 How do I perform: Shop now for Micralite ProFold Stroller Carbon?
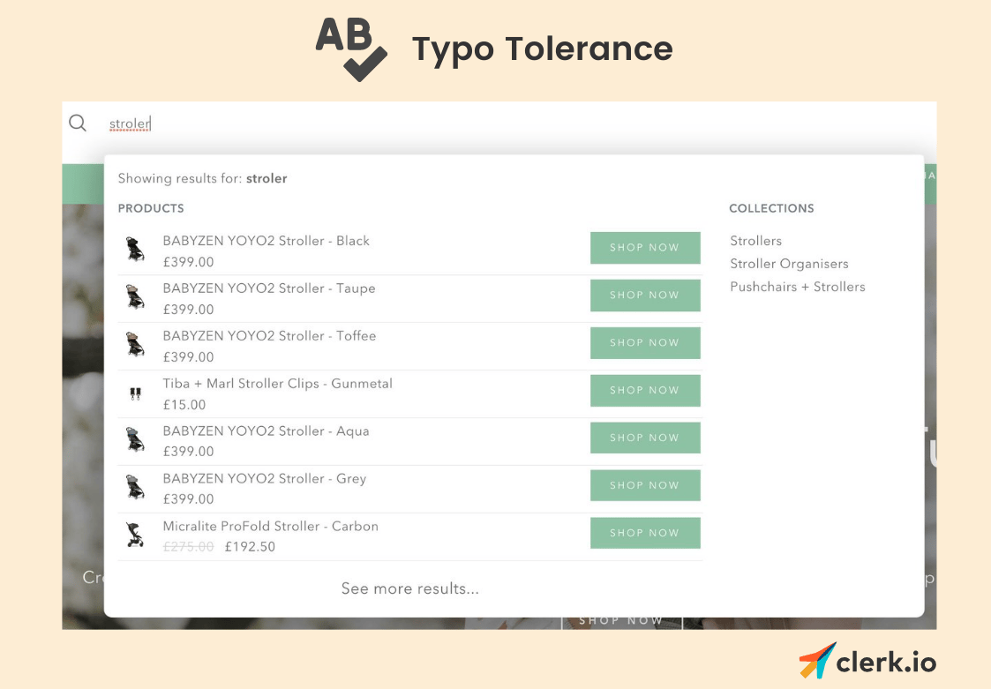click(x=645, y=533)
